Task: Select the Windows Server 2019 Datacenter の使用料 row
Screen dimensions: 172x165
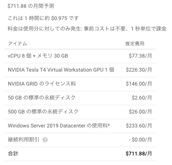Action: tap(80, 126)
